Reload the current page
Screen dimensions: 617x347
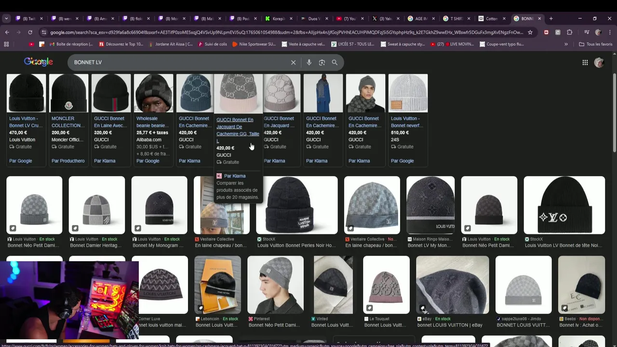pyautogui.click(x=30, y=32)
